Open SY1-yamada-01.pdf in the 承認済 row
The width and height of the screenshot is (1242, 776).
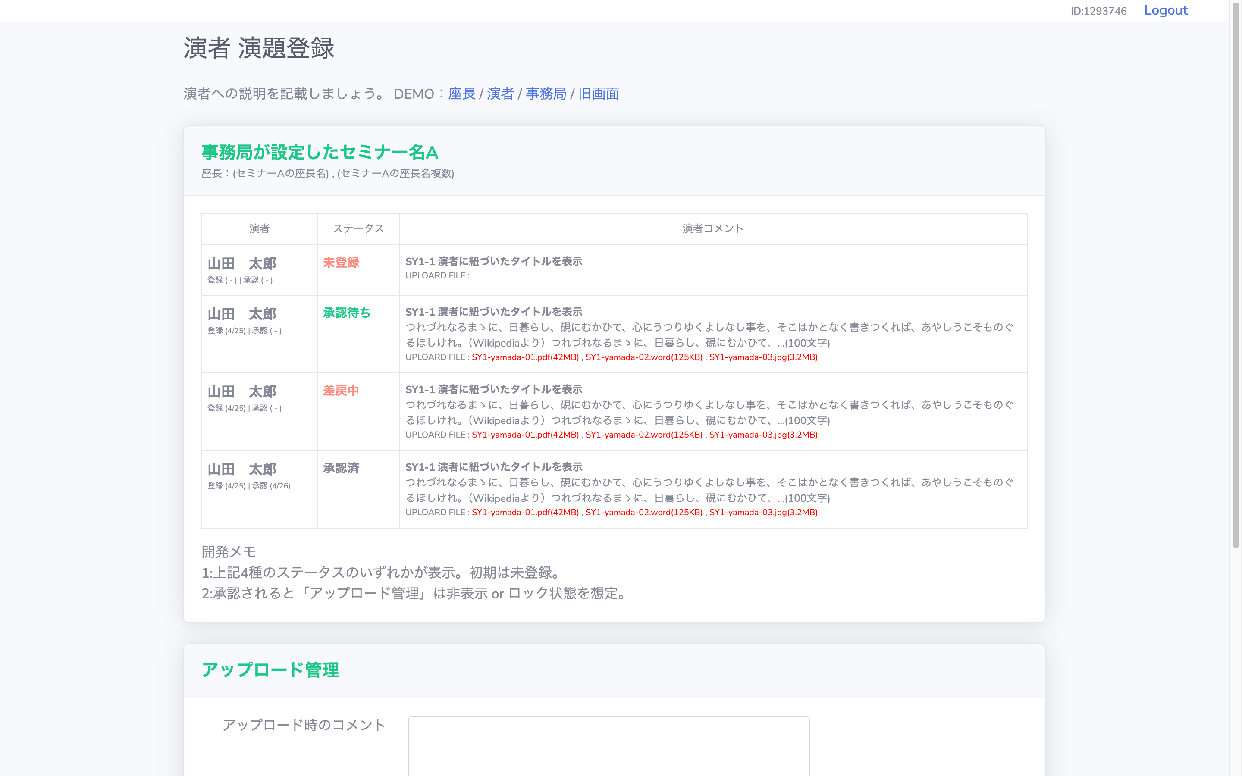pyautogui.click(x=524, y=512)
